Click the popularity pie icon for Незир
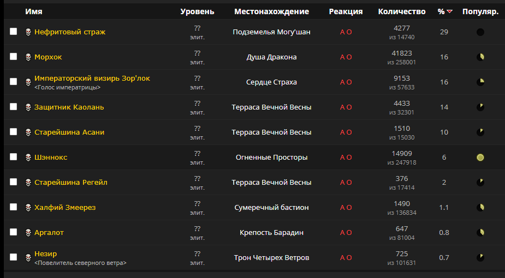Image resolution: width=505 pixels, height=278 pixels. point(480,257)
